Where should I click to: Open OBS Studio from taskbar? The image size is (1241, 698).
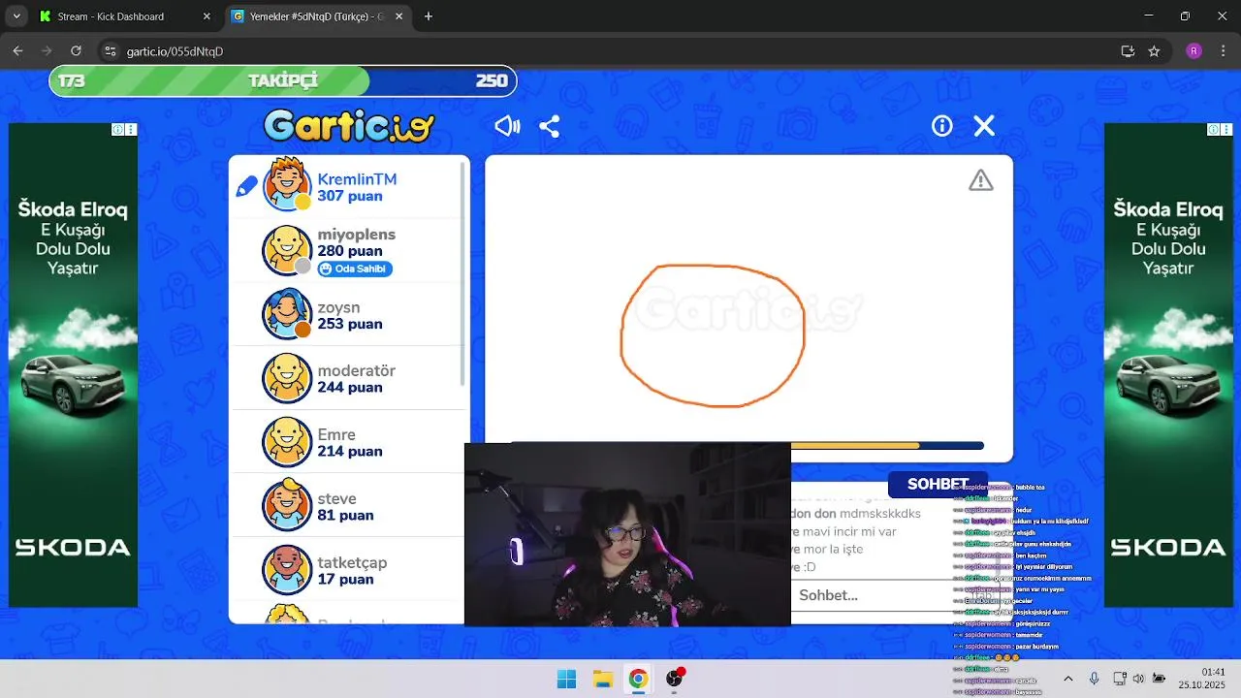pyautogui.click(x=674, y=679)
